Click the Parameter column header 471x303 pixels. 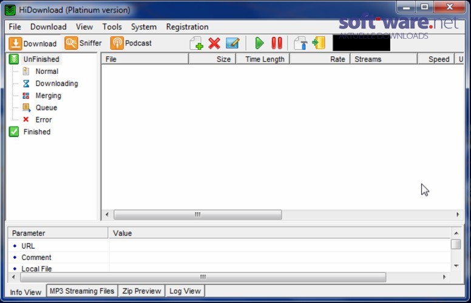58,233
